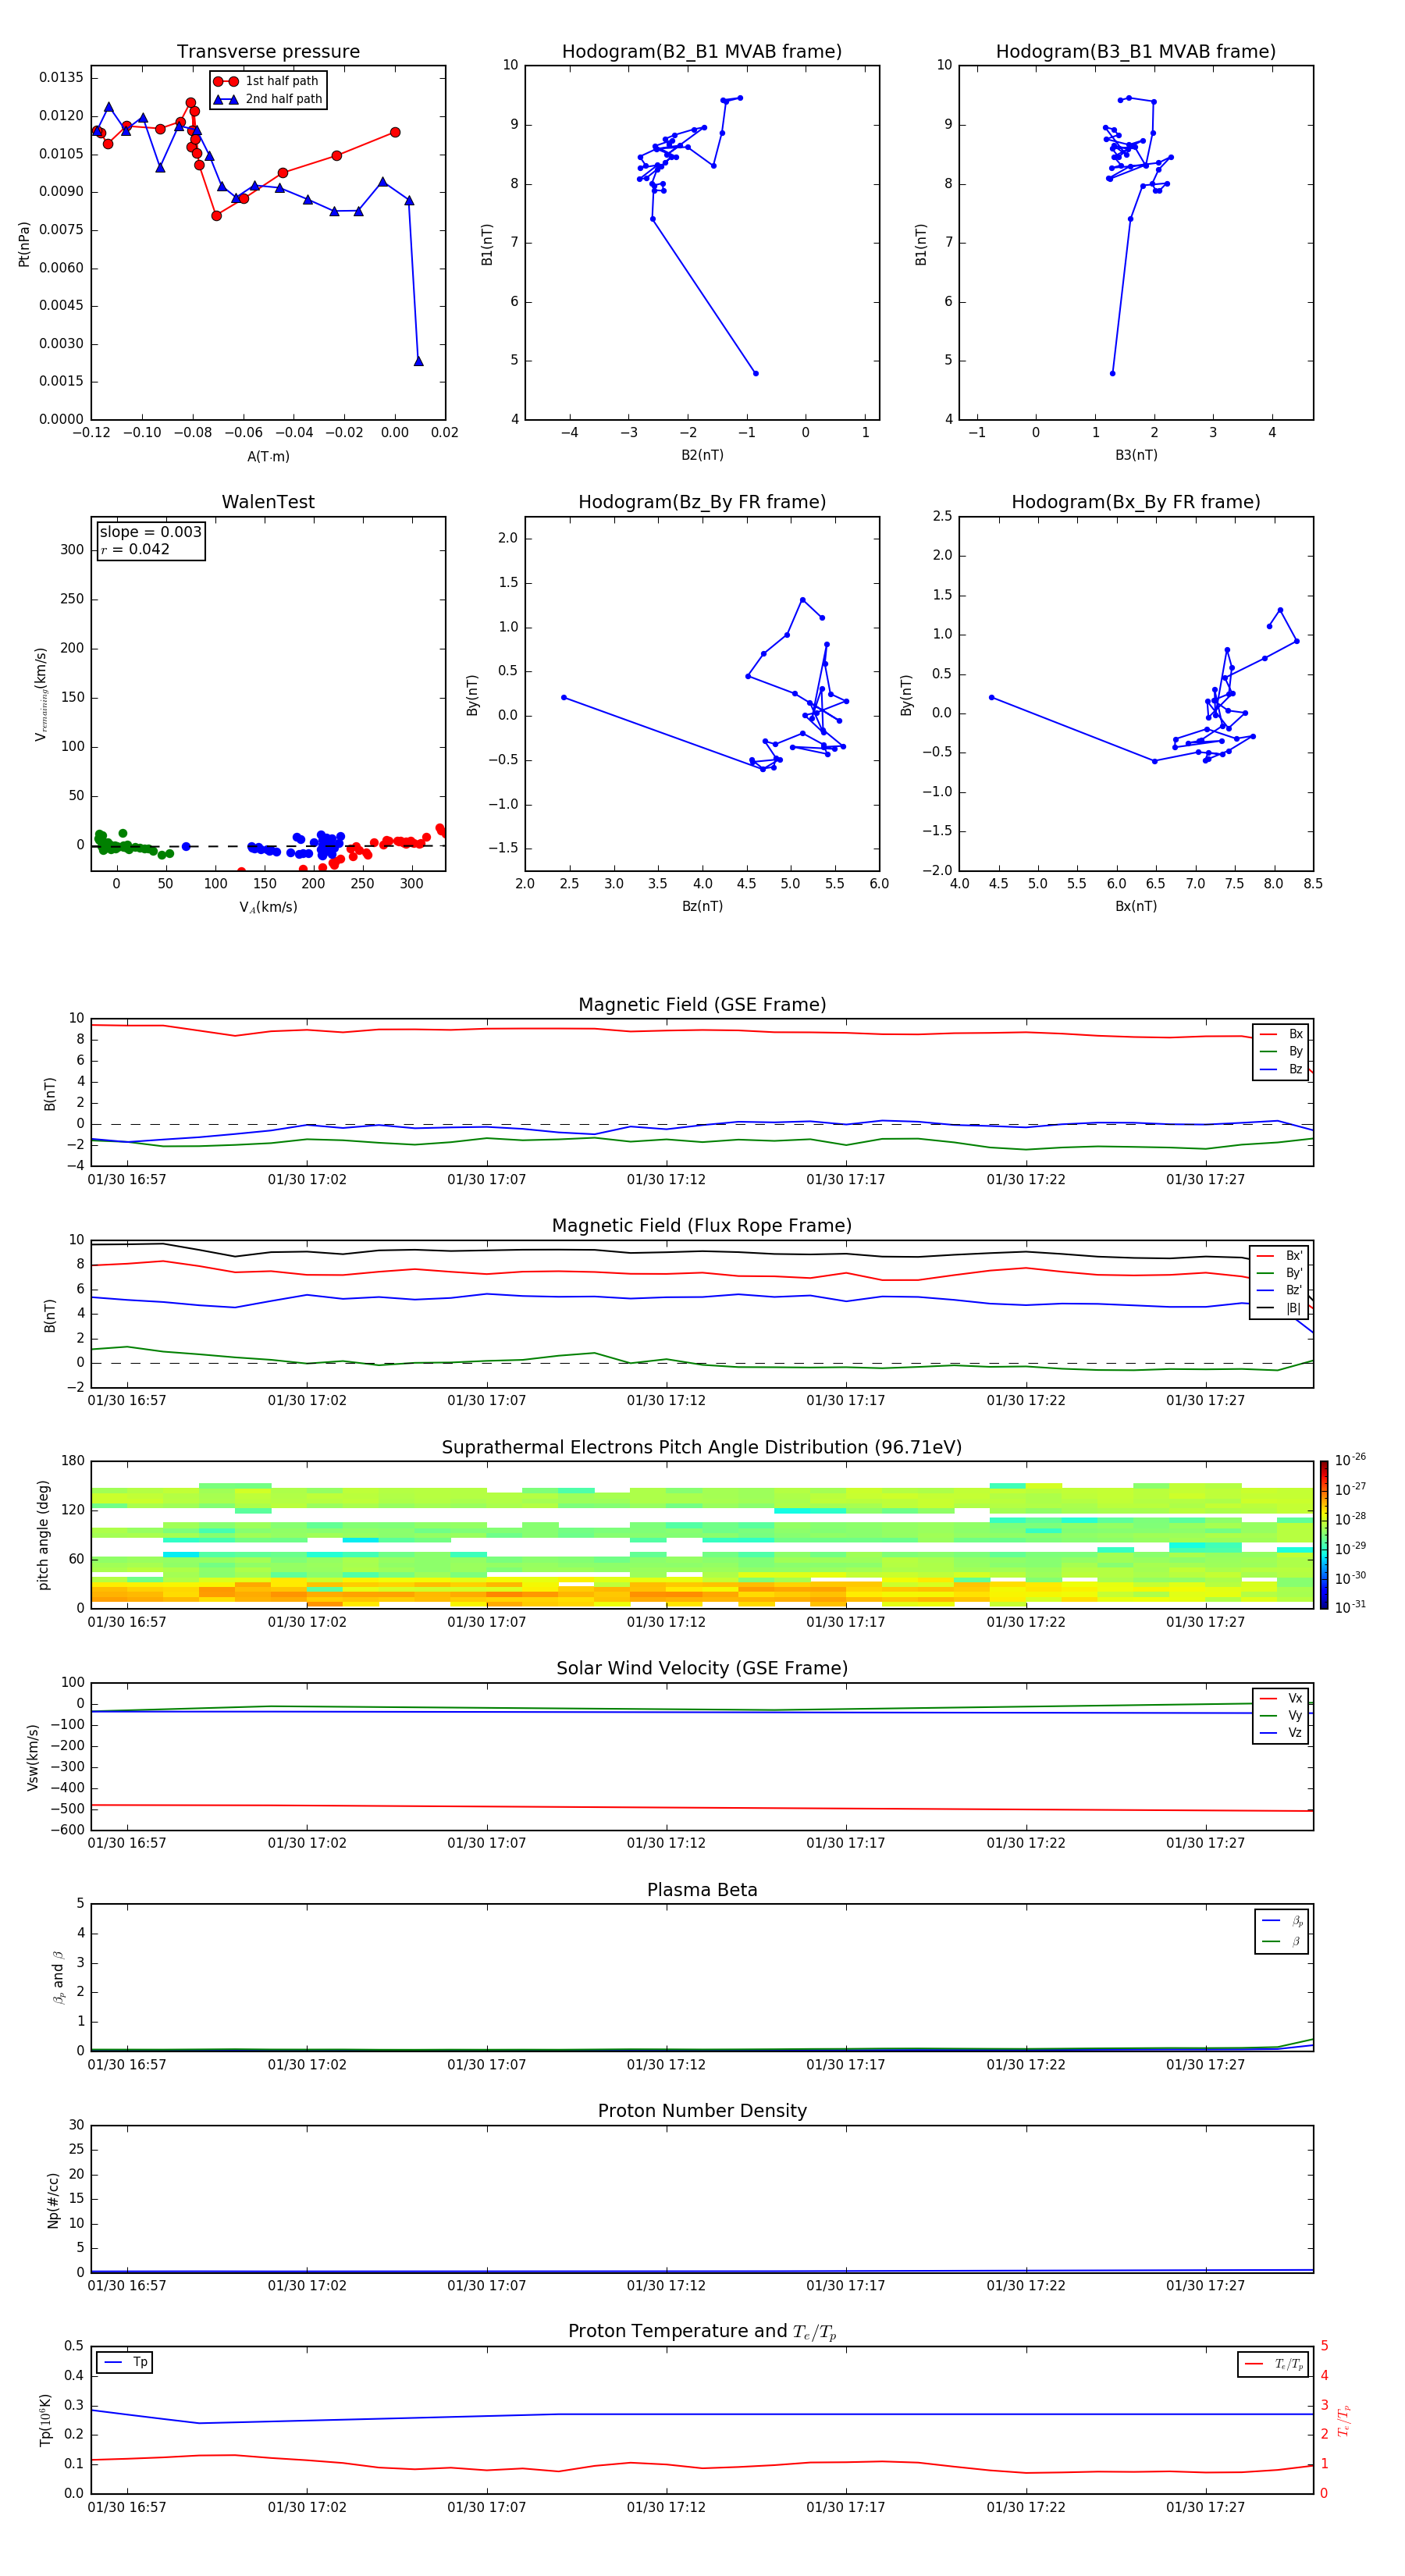The image size is (1405, 2576).
Task: Click the "r = 0.042" annotation
Action: point(135,549)
